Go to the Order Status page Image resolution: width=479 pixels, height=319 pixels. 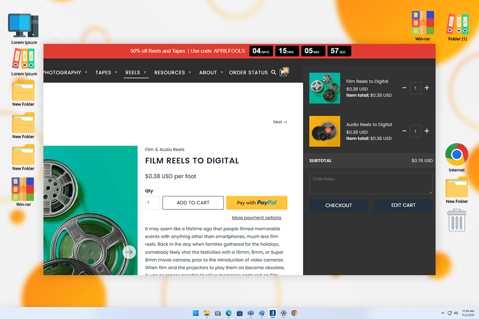click(x=248, y=72)
